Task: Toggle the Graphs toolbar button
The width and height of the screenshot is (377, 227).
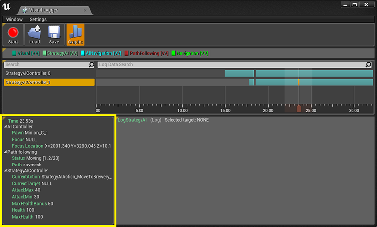Action: (x=75, y=35)
